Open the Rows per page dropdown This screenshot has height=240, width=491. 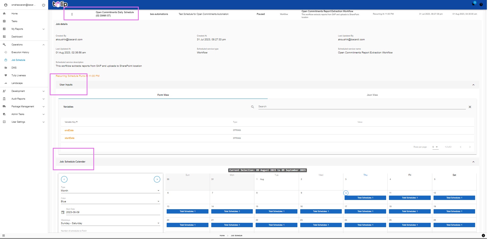click(x=435, y=147)
